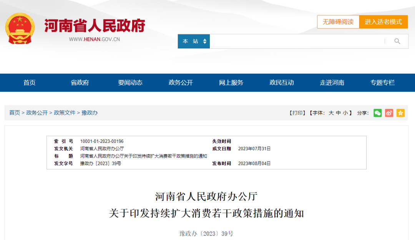
Task: Click heading 关于印发持续扩大消费若干政策措施的通知
Action: pos(206,213)
